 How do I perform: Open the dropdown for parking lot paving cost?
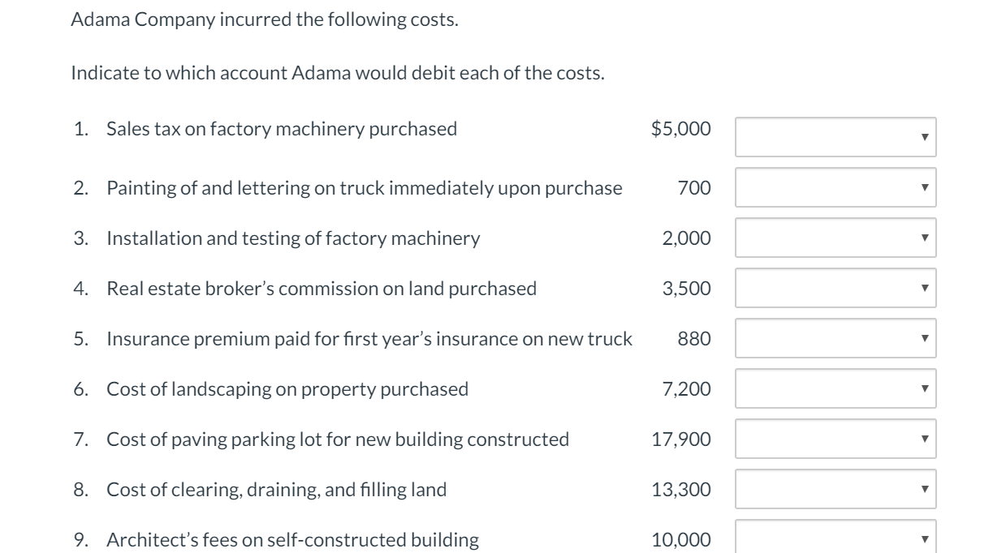tap(834, 439)
